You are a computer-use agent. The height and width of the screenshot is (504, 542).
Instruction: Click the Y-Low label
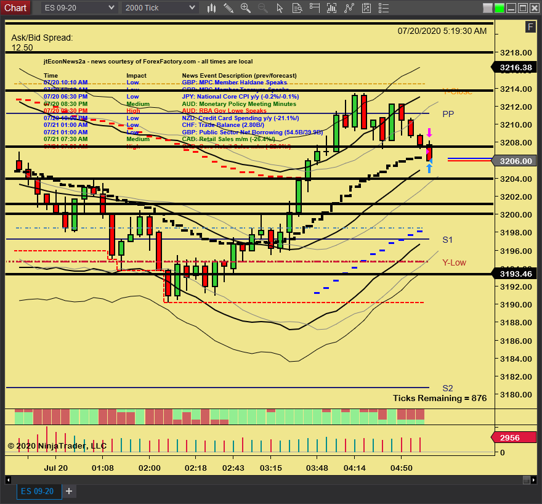pos(454,262)
